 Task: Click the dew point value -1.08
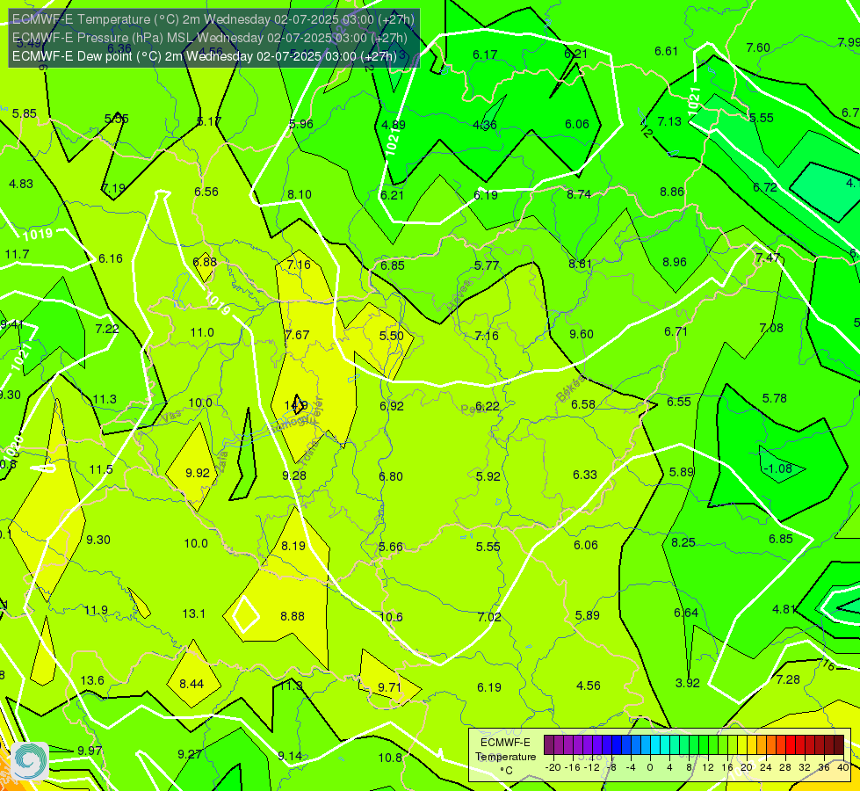(777, 468)
